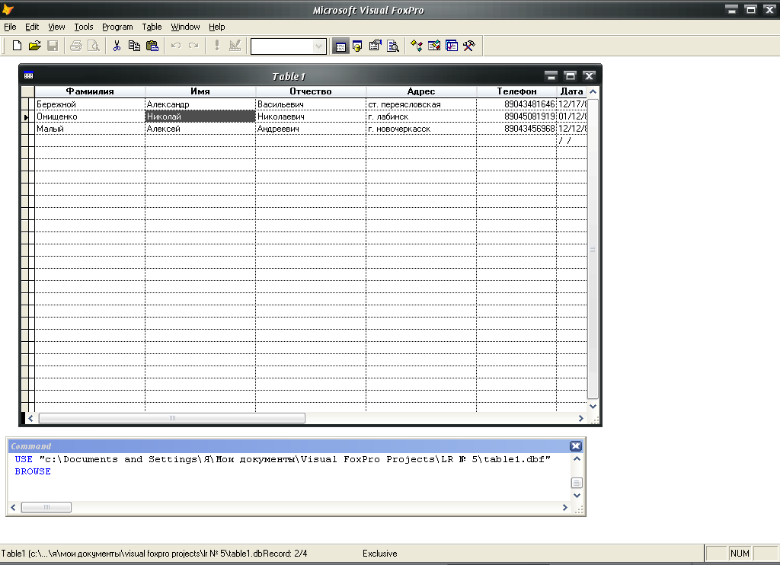
Task: Click the Отчество column header
Action: [x=311, y=91]
